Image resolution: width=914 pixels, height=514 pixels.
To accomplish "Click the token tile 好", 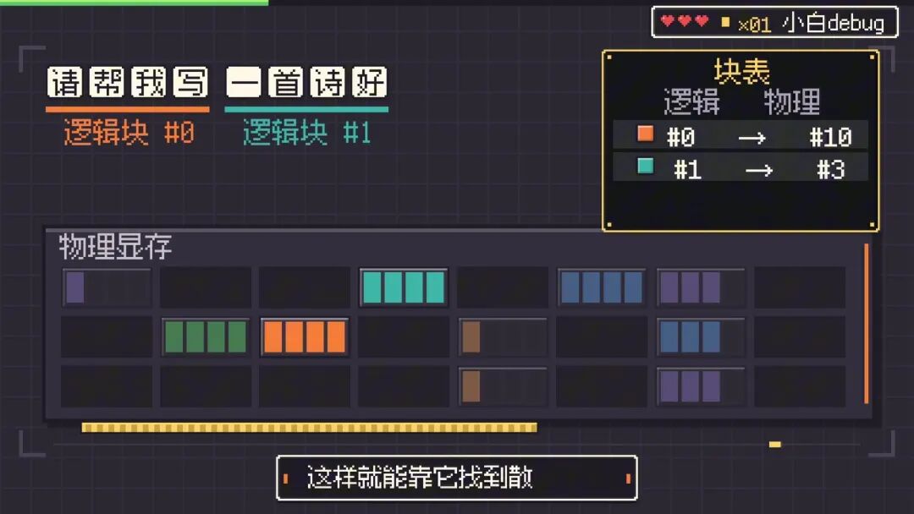I will coord(370,82).
